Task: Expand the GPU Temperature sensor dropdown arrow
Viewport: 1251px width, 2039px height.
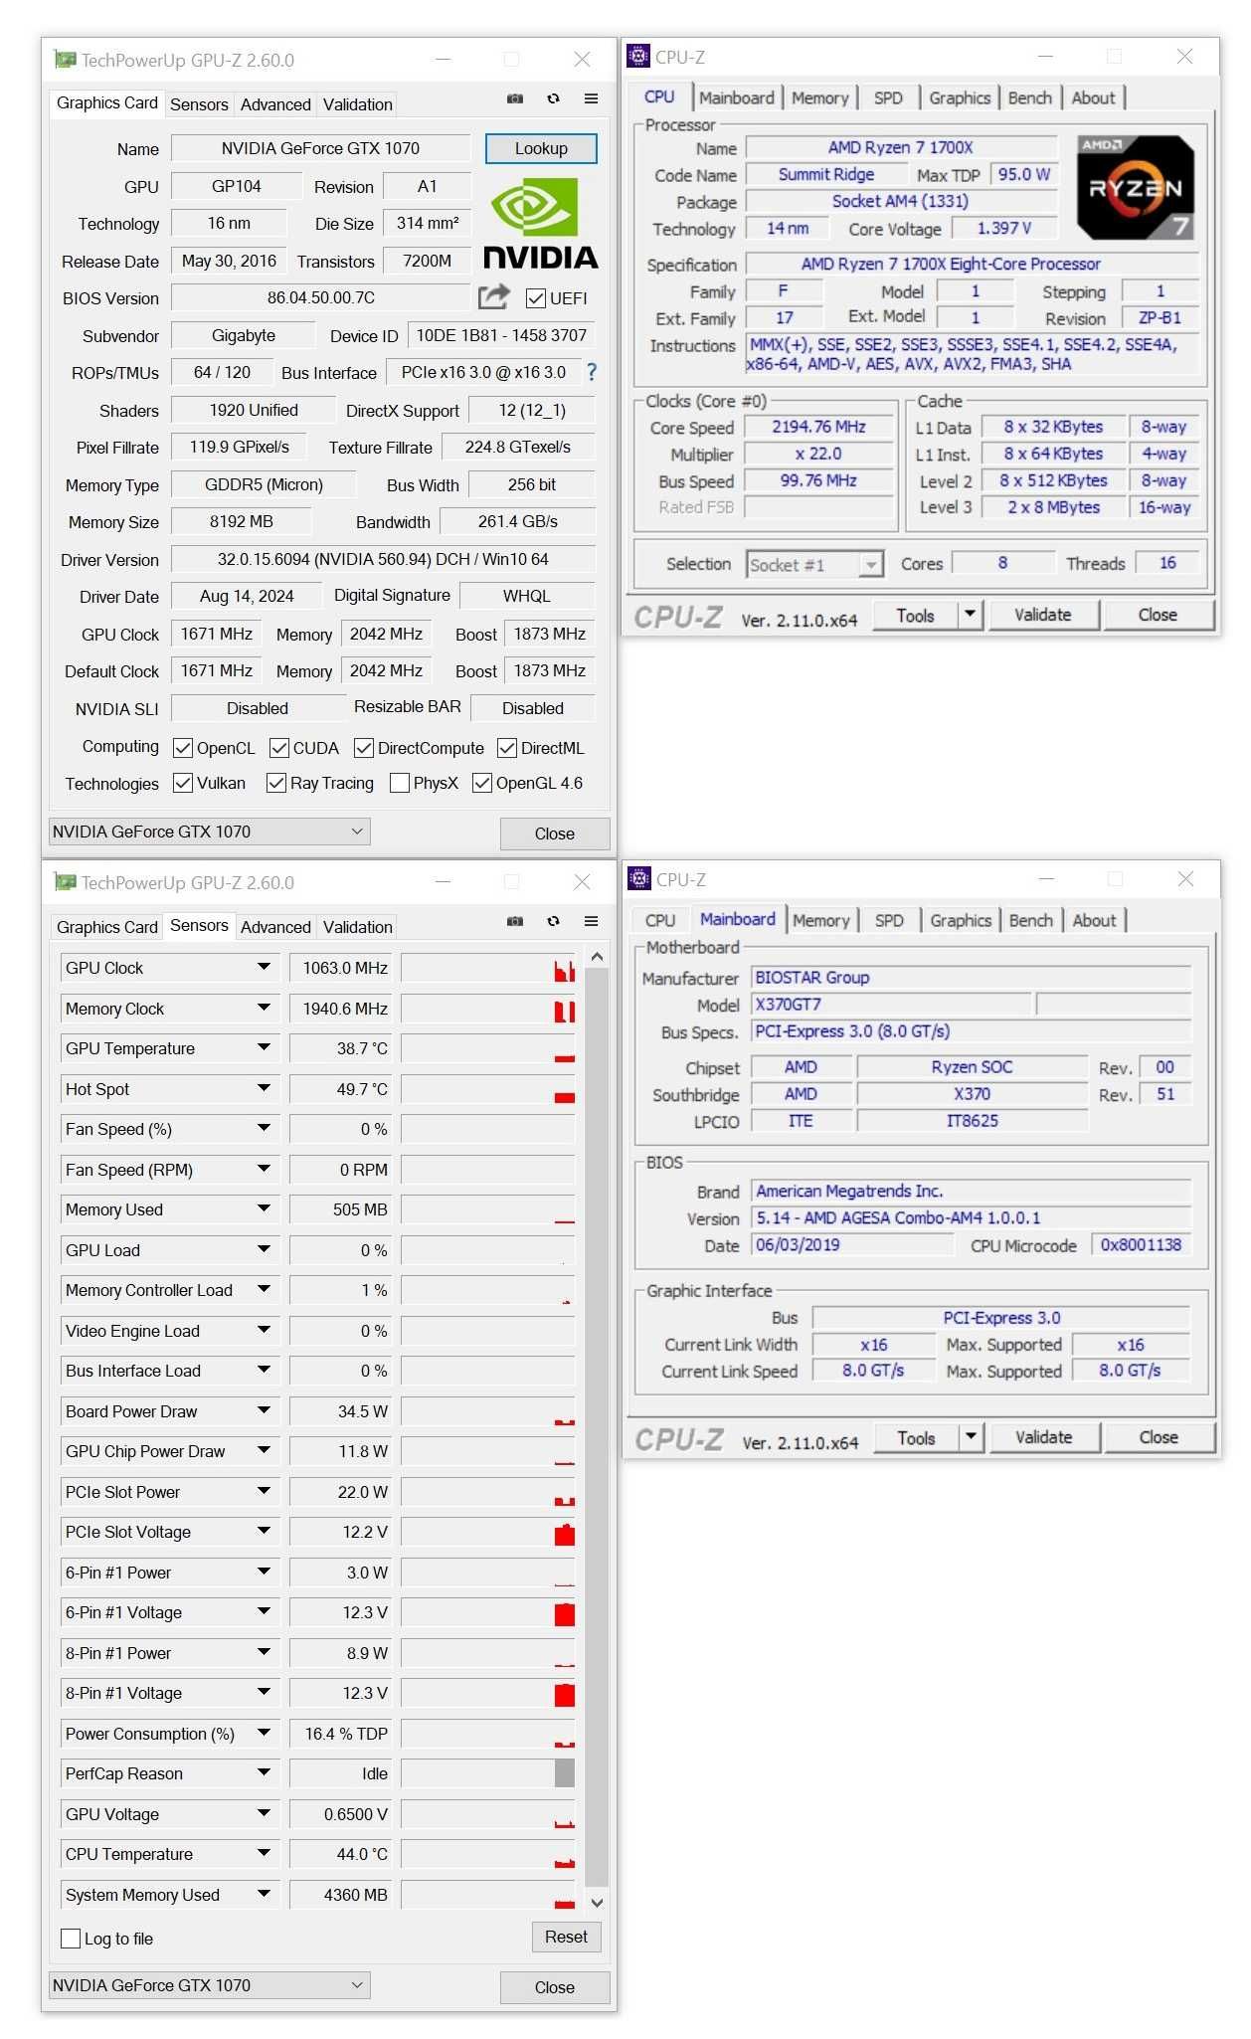Action: (x=264, y=1047)
